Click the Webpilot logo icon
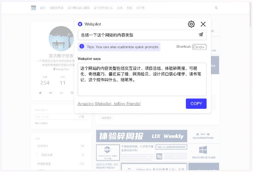This screenshot has width=253, height=172. coord(80,24)
